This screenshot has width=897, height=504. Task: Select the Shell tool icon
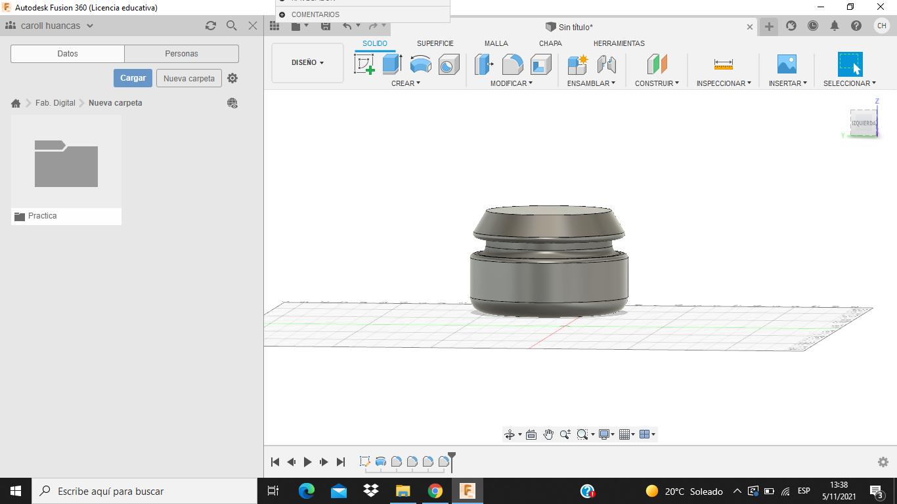540,64
